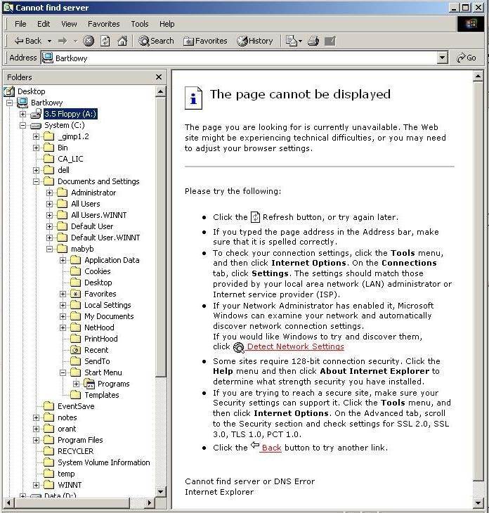Click folder tree scroll right arrow
Image resolution: width=489 pixels, height=513 pixels.
point(150,502)
